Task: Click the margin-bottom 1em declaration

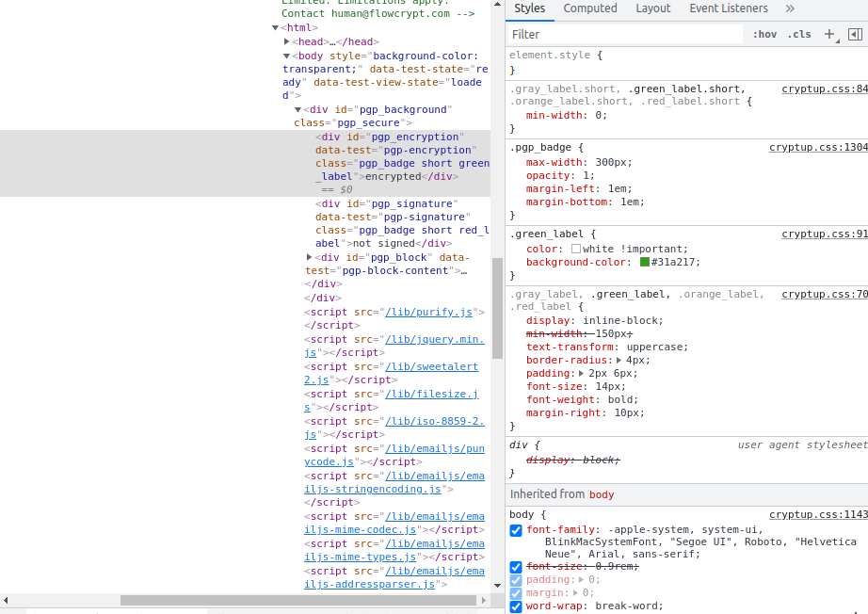Action: pos(586,202)
